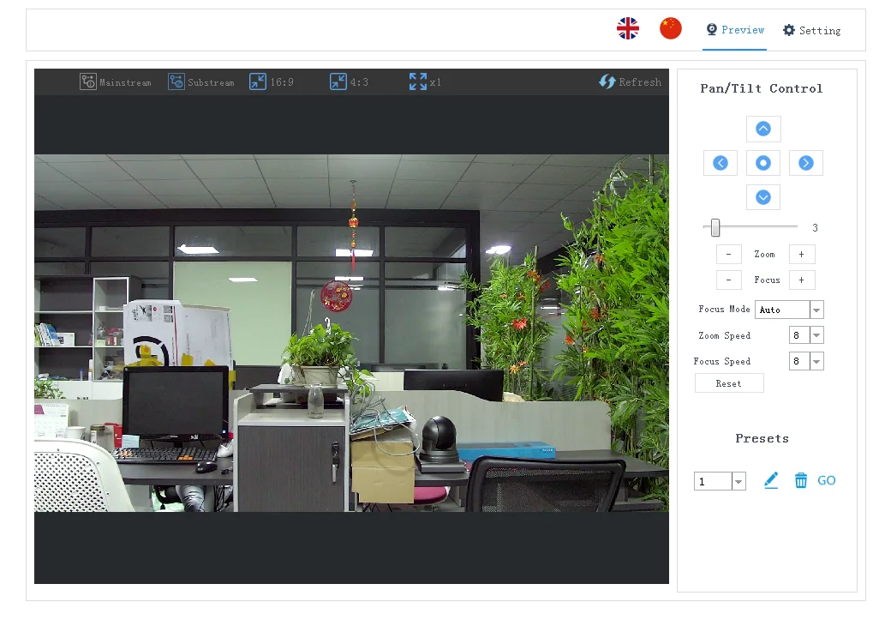
Task: Go to the Setting tab
Action: pos(811,30)
